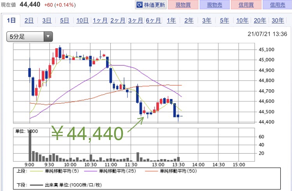
Task: Open the 現物買 order link
Action: (183, 5)
